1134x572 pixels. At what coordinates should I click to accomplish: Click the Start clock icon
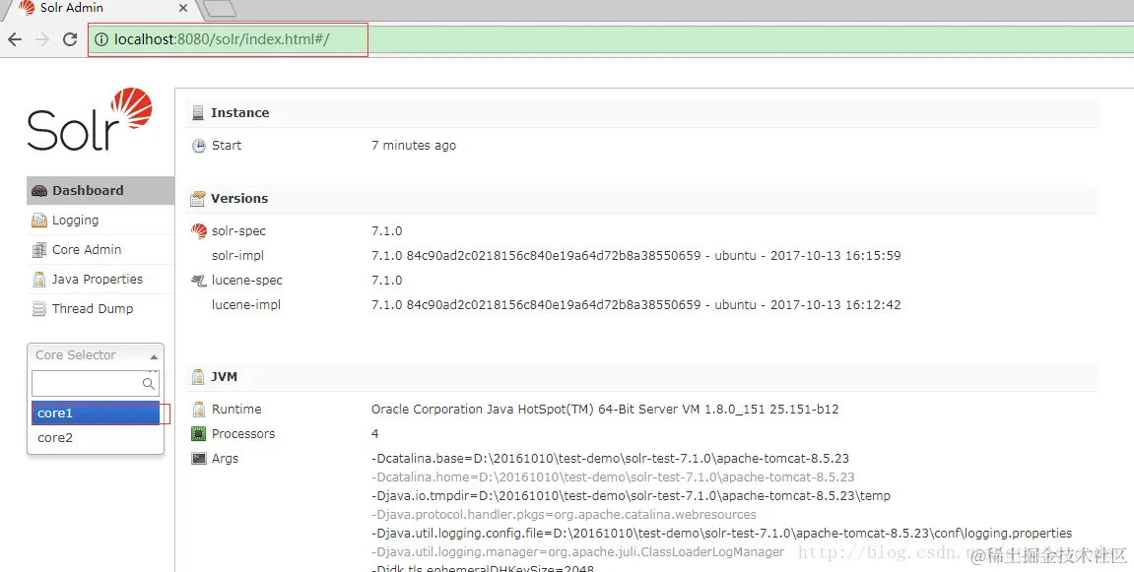coord(198,146)
